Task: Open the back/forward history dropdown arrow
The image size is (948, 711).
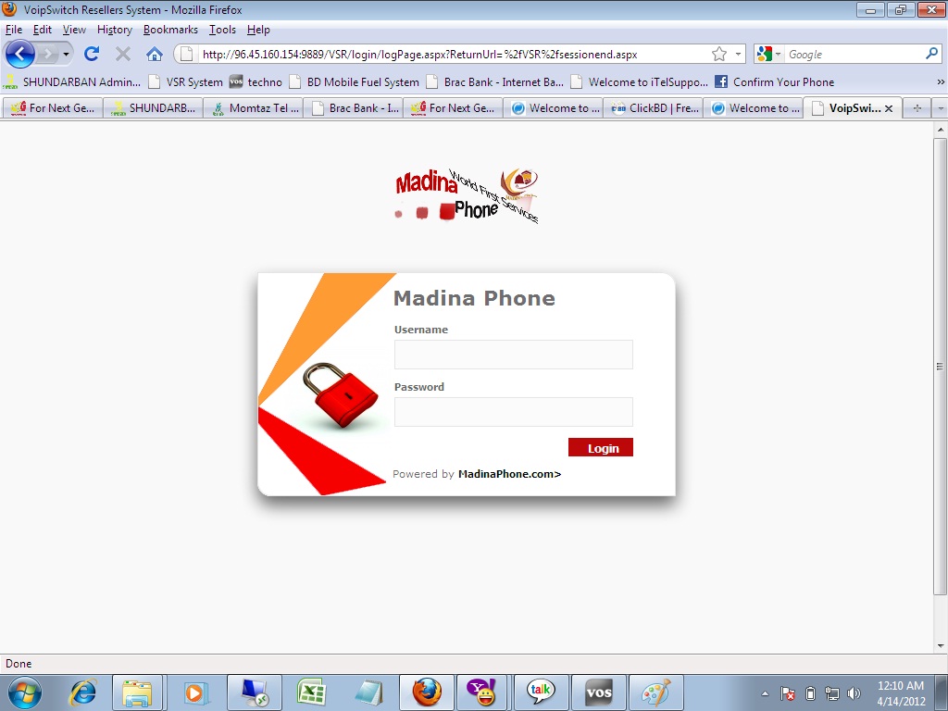Action: tap(66, 55)
